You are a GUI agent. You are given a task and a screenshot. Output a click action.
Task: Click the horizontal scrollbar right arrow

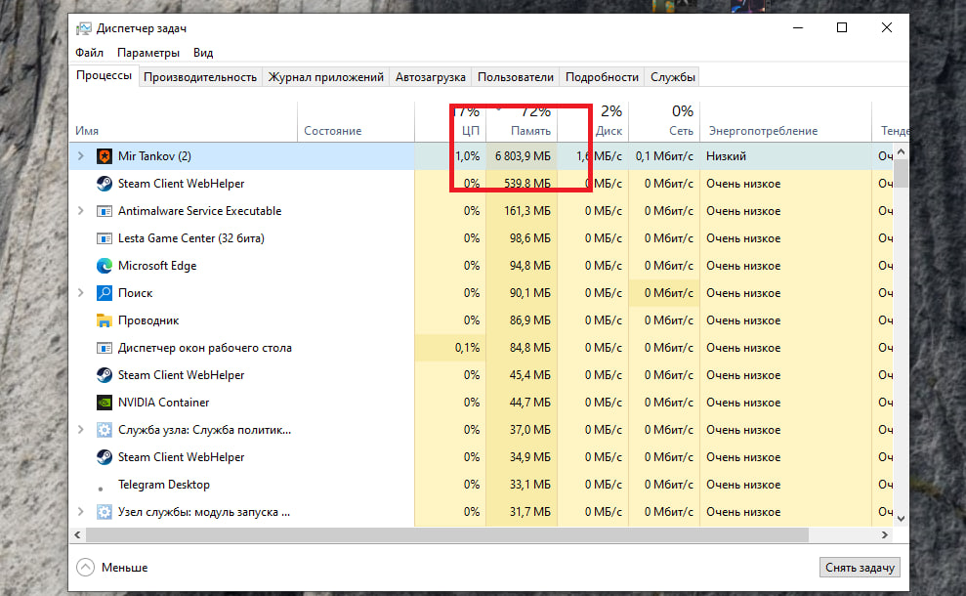(885, 535)
